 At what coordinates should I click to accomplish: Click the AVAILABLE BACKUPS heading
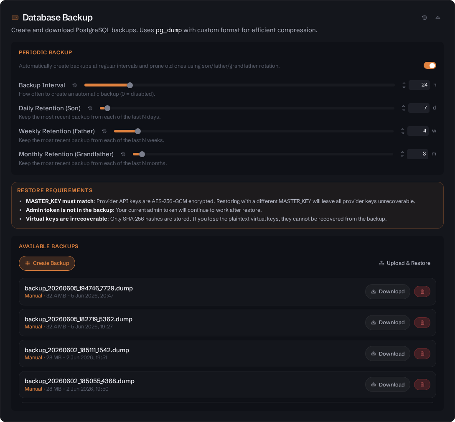click(48, 247)
